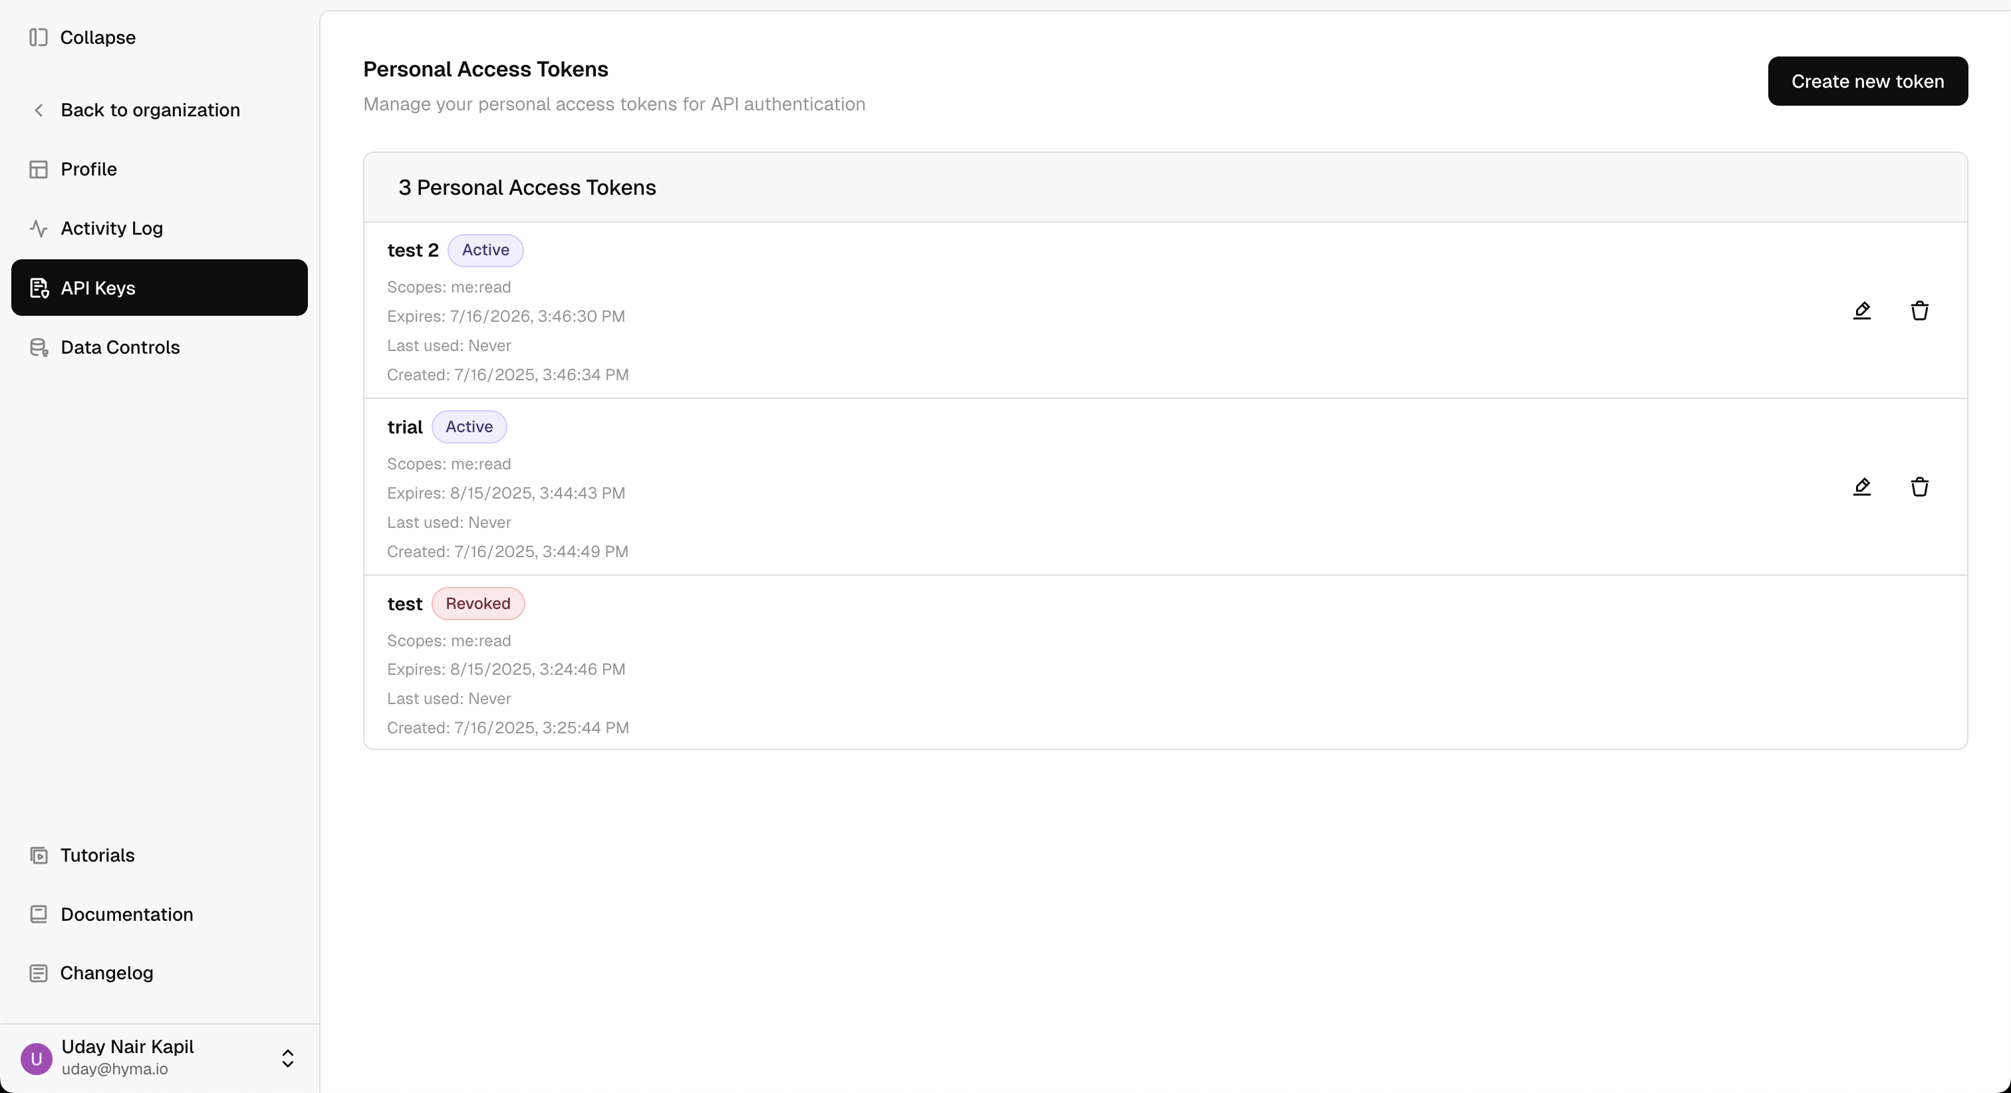Click the Active badge next to trial
The width and height of the screenshot is (2011, 1093).
[469, 427]
